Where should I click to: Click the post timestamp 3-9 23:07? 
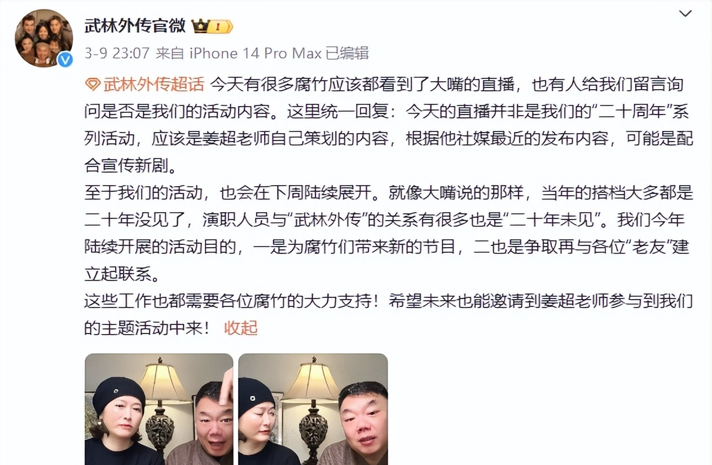click(117, 54)
